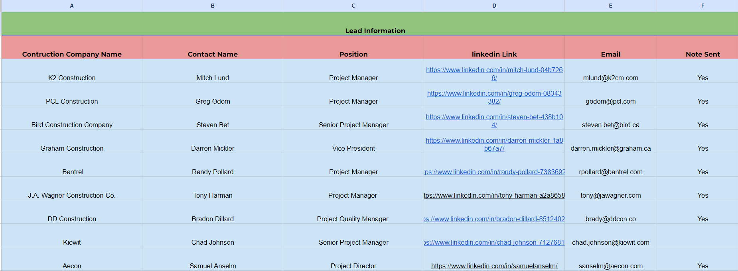Select column D header
Image resolution: width=738 pixels, height=271 pixels.
[x=494, y=6]
